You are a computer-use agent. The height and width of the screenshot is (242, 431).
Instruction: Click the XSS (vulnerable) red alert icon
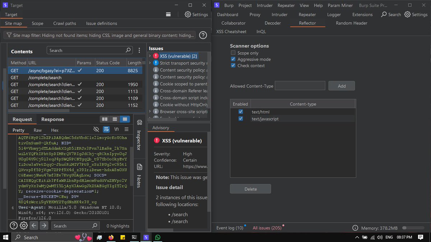coord(156,56)
